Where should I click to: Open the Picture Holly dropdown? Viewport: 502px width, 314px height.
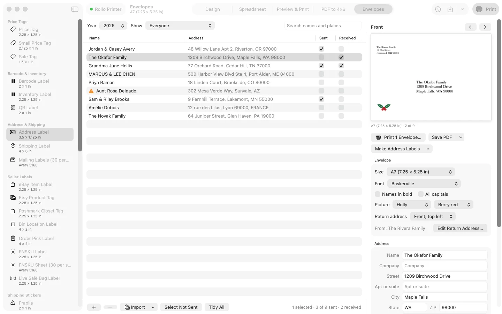[x=412, y=204]
